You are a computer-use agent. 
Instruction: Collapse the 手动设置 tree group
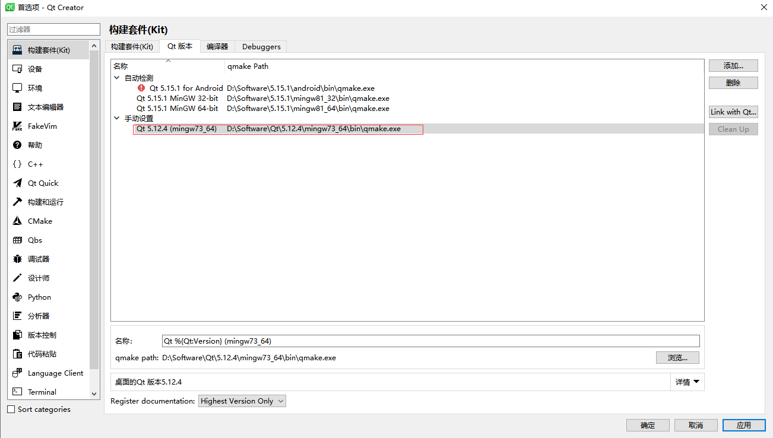(117, 118)
